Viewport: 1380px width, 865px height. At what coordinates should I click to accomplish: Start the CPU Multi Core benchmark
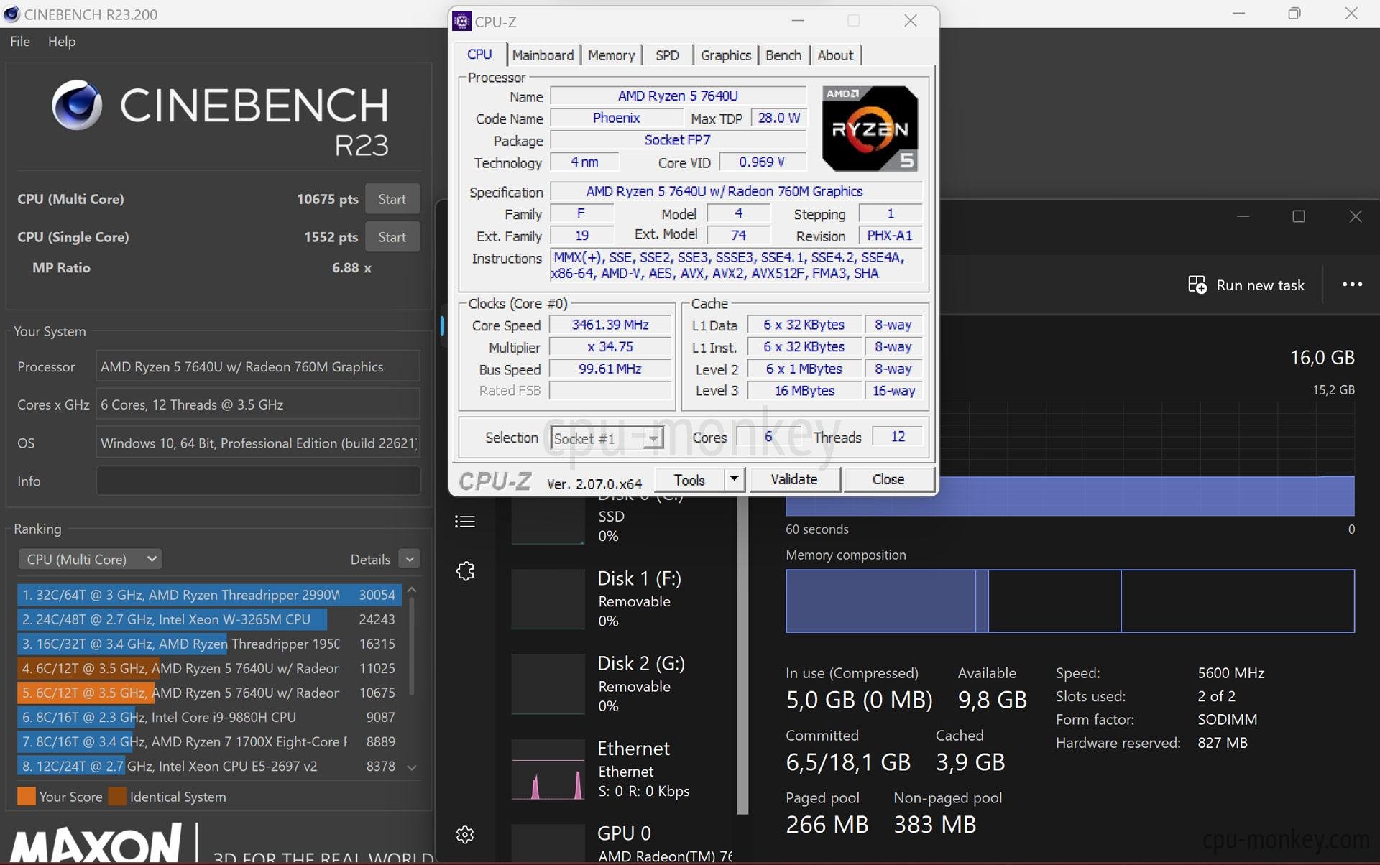tap(392, 199)
